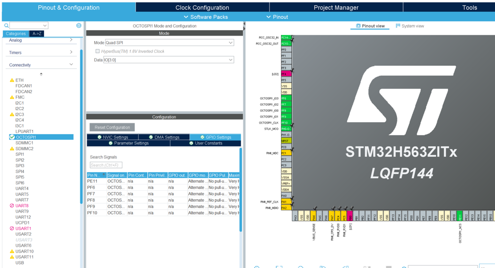Select the PE11 row in the GPIO table
Viewport: 495px width, 268px height.
click(163, 181)
